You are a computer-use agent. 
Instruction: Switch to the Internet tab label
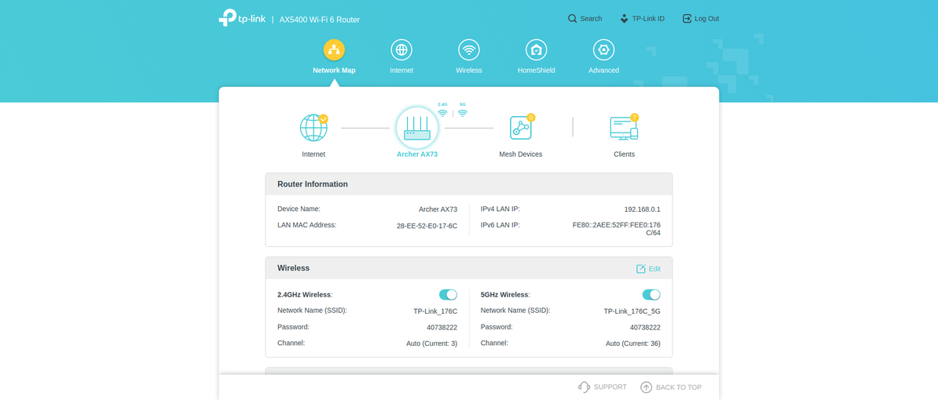pyautogui.click(x=401, y=71)
